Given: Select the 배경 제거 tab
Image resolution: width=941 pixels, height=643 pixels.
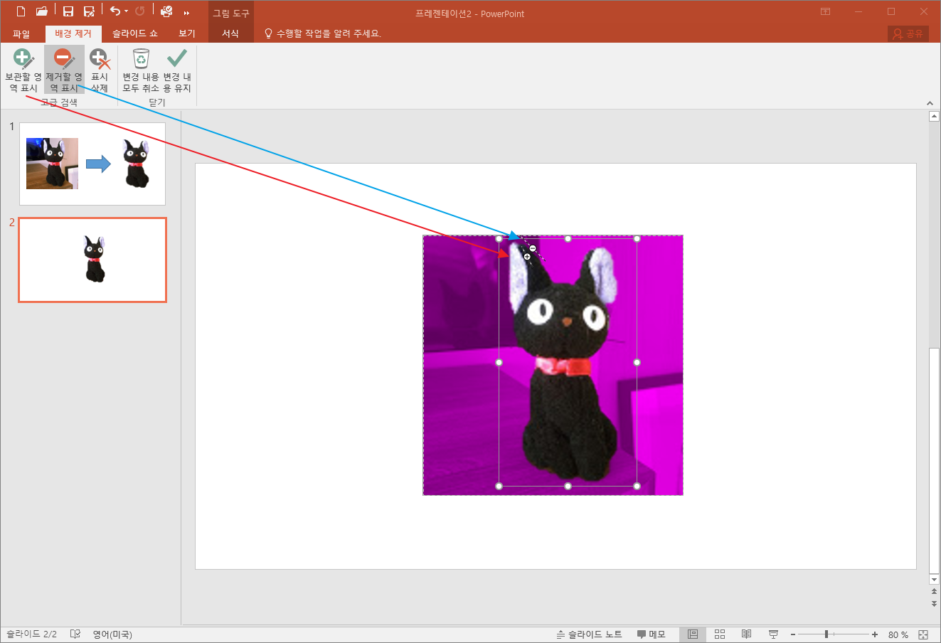Looking at the screenshot, I should (x=73, y=33).
